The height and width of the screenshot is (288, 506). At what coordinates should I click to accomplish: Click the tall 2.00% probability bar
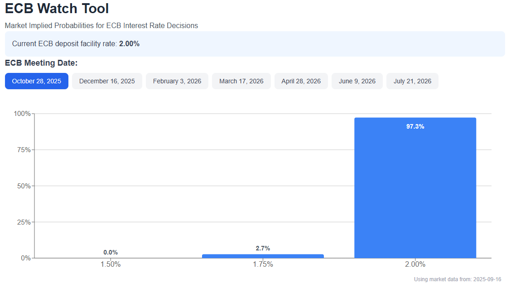[415, 190]
